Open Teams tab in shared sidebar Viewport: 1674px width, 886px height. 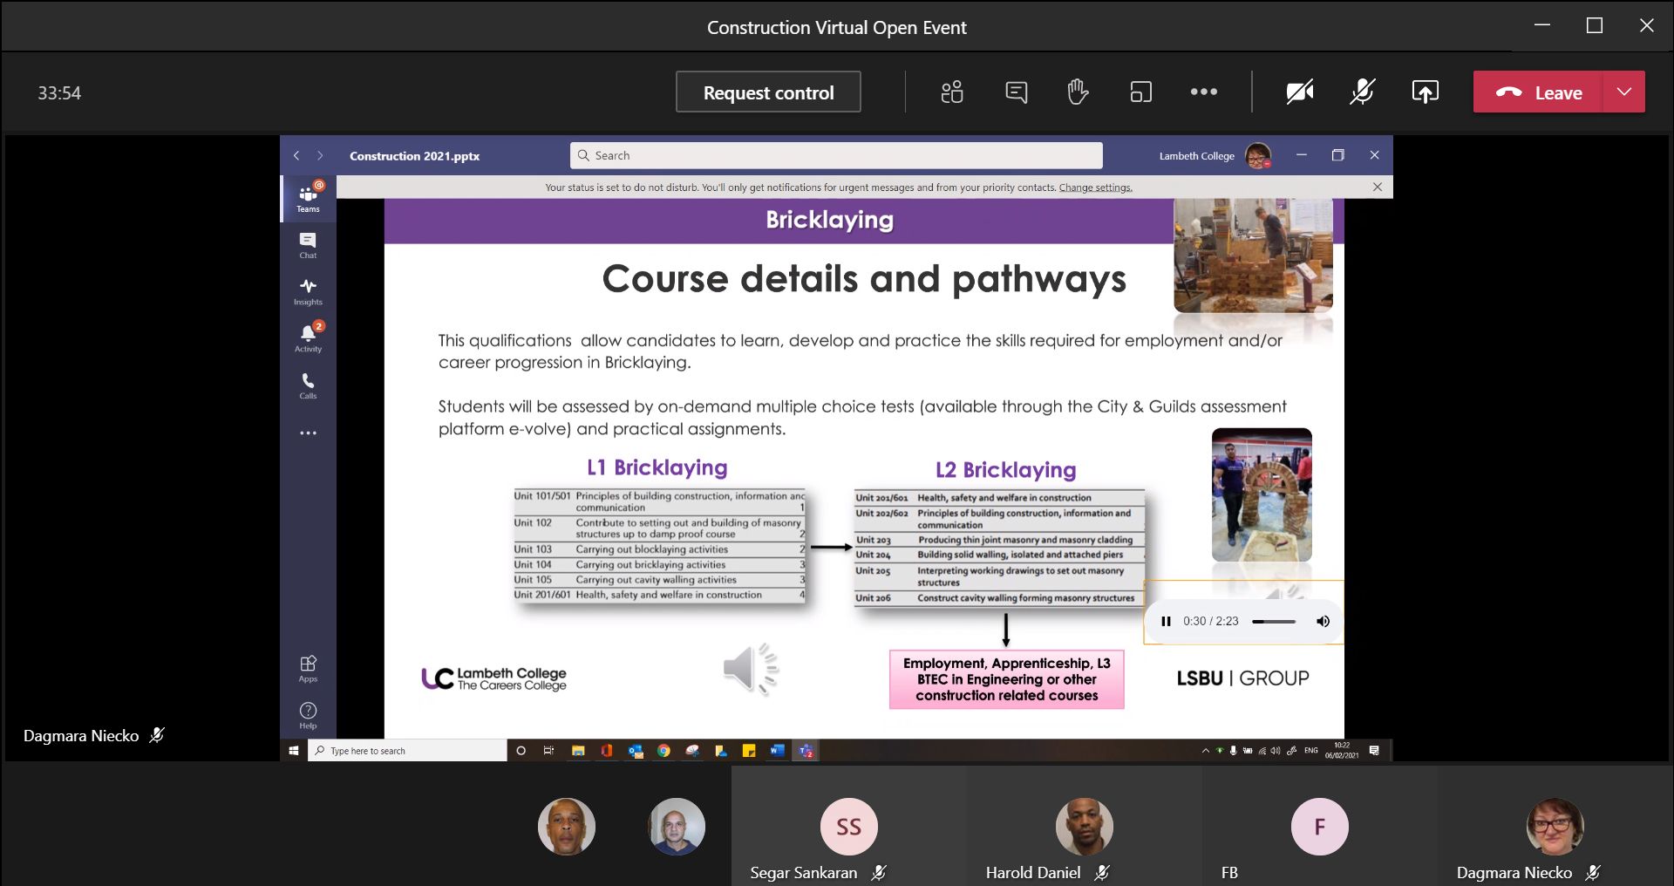(308, 199)
